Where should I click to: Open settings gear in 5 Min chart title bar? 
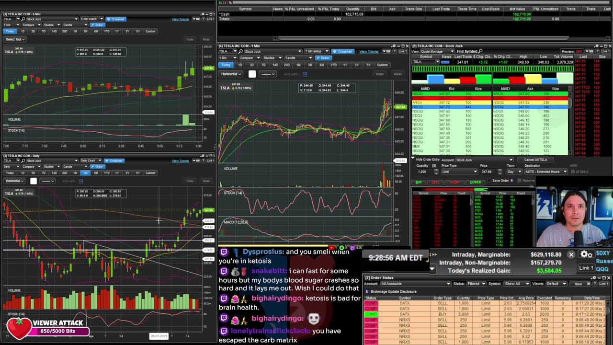tap(203, 14)
